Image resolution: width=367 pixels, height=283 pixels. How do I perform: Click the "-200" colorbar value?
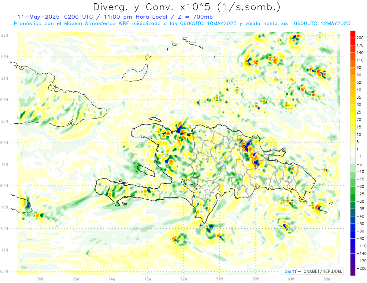click(361, 268)
